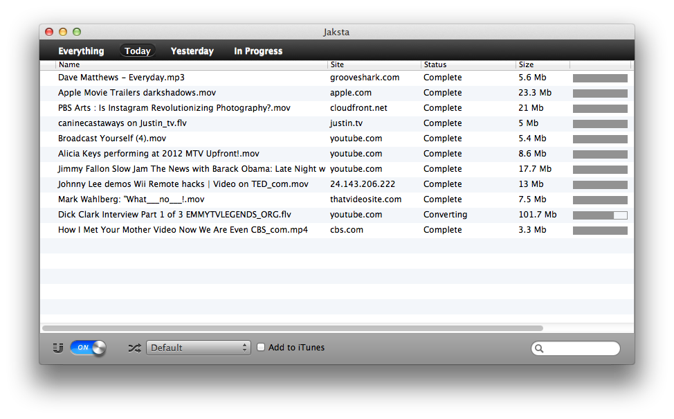Sort downloads by the Name column header
Image resolution: width=674 pixels, height=419 pixels.
[192, 64]
